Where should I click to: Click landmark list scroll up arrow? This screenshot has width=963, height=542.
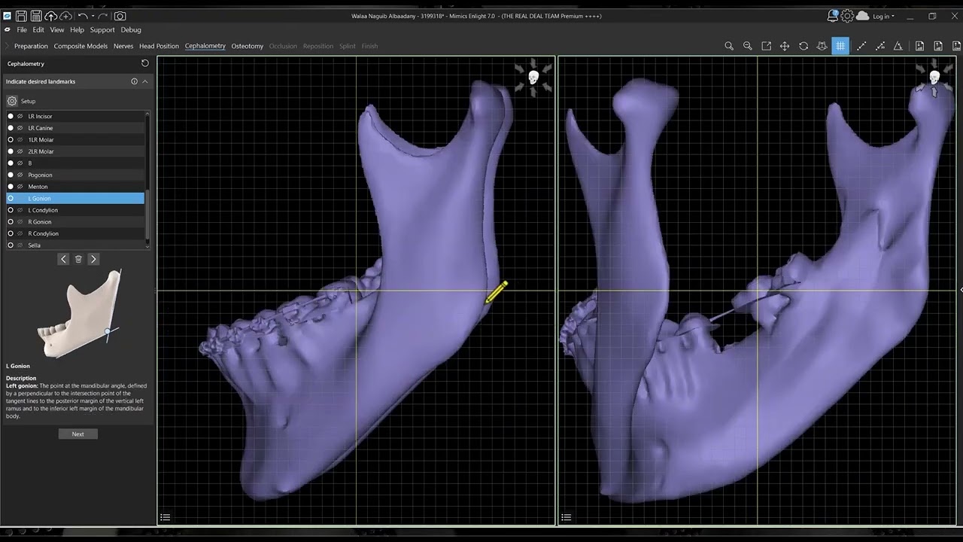(147, 114)
